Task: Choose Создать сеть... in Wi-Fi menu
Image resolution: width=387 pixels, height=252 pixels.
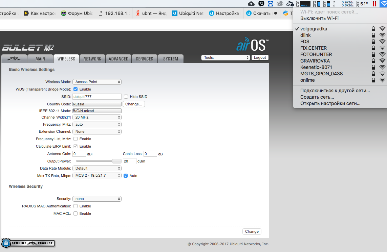Action: [317, 97]
